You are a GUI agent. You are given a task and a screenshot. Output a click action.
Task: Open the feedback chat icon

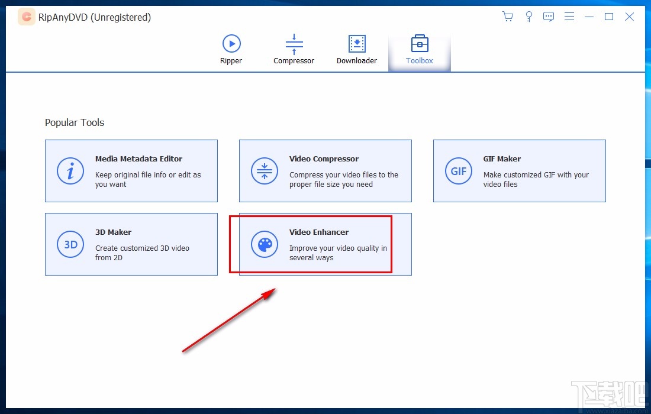point(549,17)
